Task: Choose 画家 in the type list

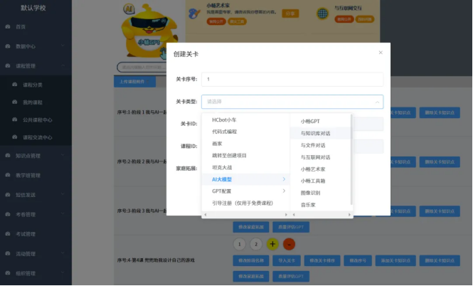Action: coord(246,144)
